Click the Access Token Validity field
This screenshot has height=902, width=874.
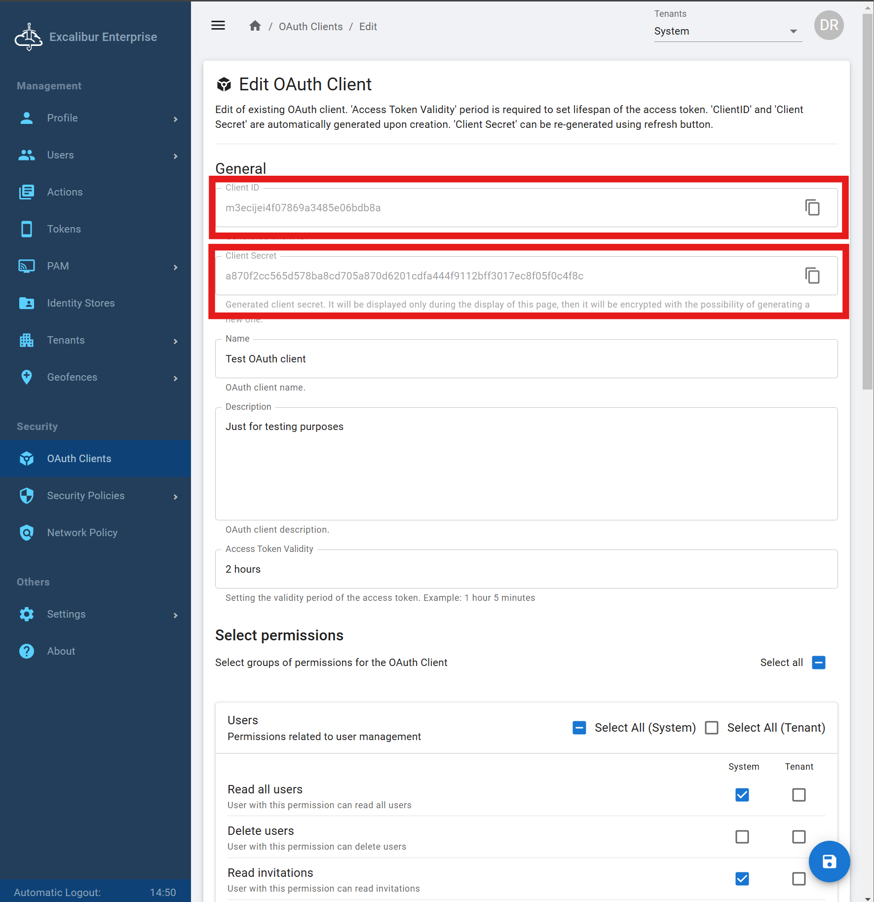click(526, 569)
